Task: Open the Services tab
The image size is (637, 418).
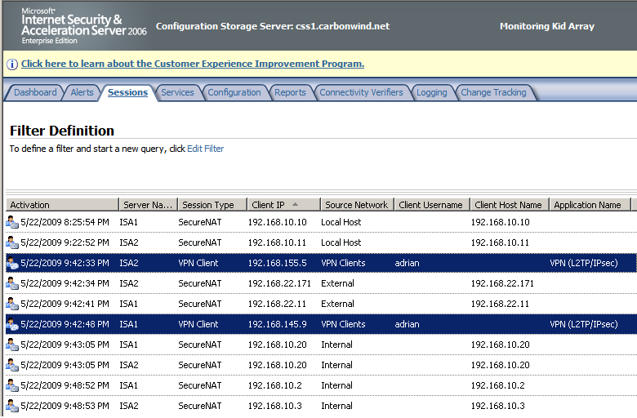Action: (x=177, y=92)
